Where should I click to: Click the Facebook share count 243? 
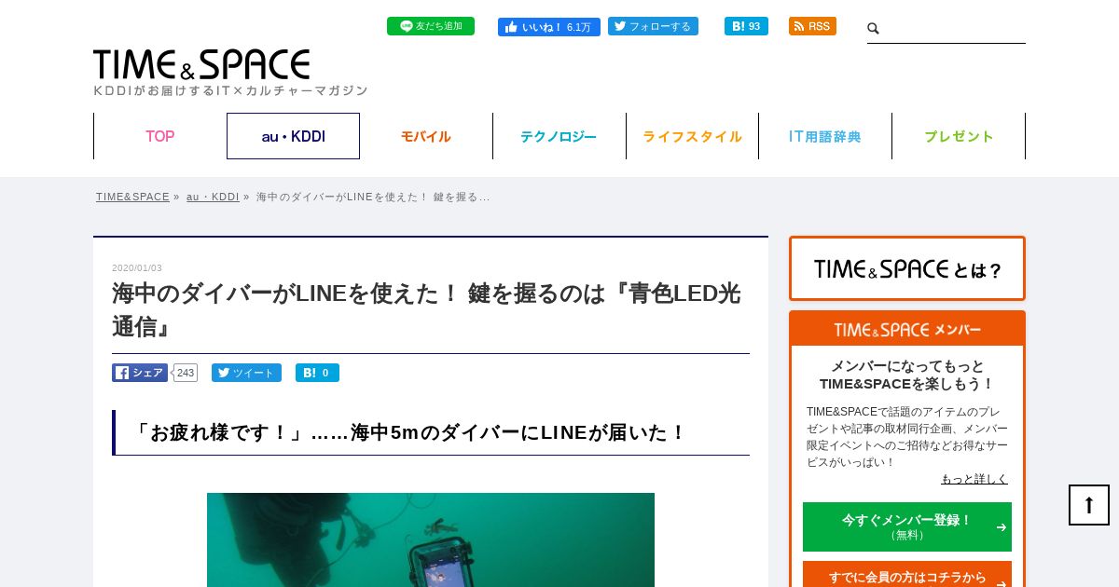(x=185, y=373)
